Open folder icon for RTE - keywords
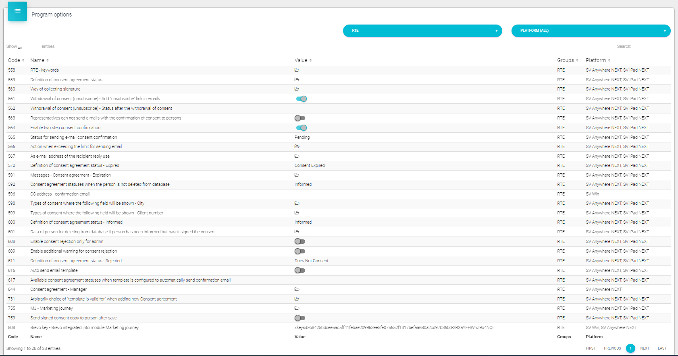Image resolution: width=678 pixels, height=356 pixels. [297, 70]
